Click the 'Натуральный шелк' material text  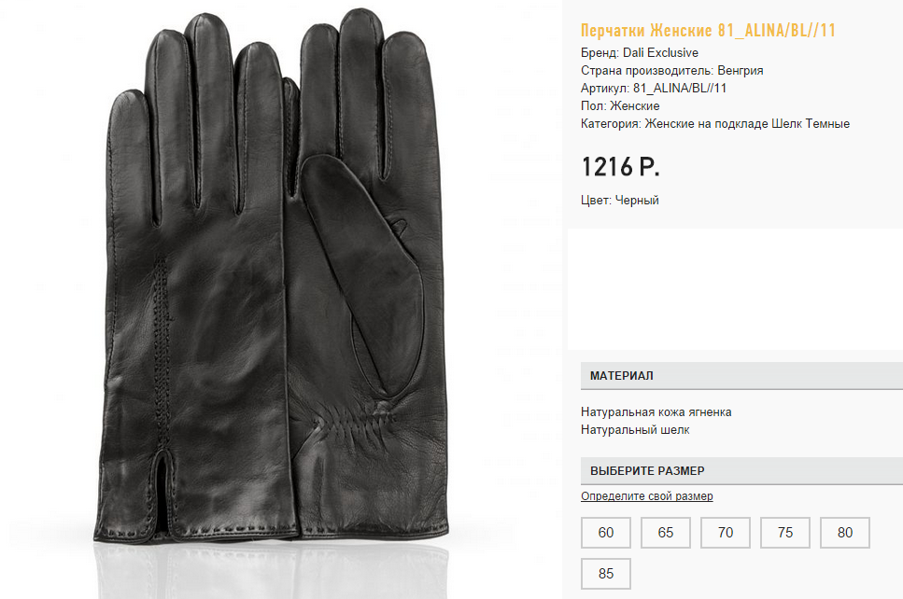(x=635, y=429)
